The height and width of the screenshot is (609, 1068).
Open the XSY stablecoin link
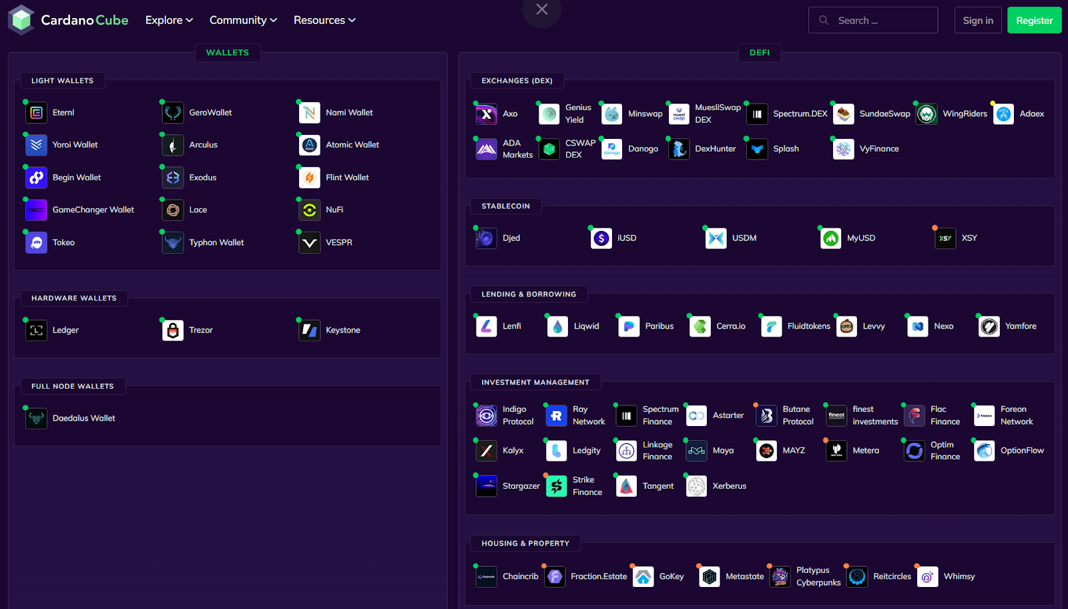969,238
